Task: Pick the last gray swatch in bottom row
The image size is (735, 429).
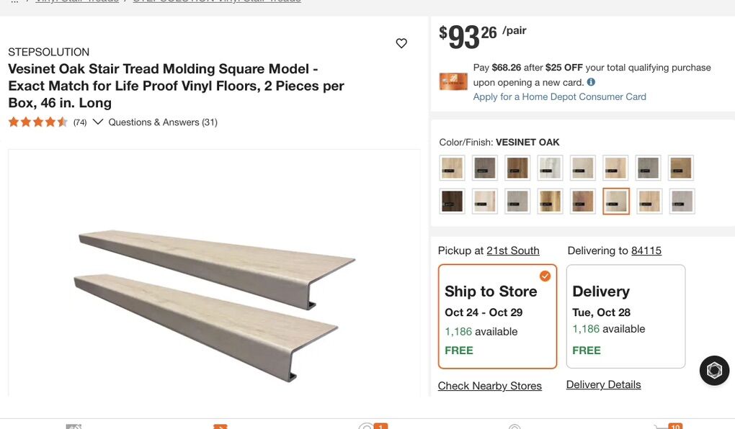Action: 681,201
